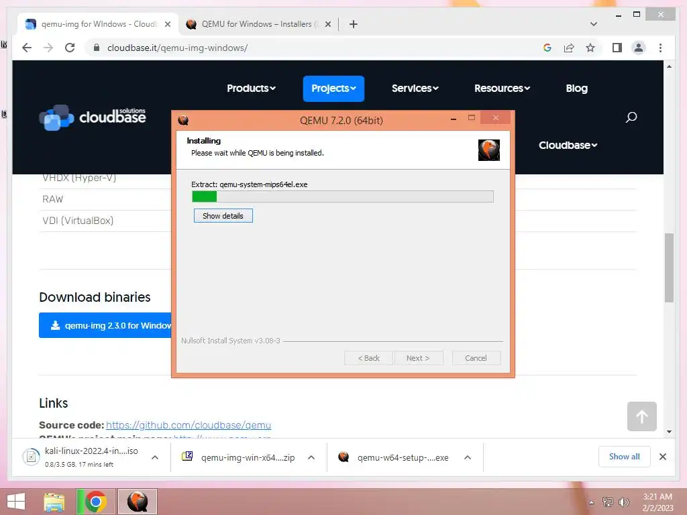Expand the Cloudbase submenu
Image resolution: width=687 pixels, height=515 pixels.
pyautogui.click(x=568, y=146)
